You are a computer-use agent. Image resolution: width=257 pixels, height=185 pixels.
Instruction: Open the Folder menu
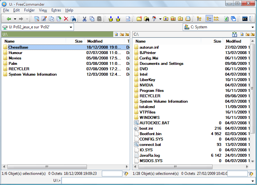pos(29,10)
